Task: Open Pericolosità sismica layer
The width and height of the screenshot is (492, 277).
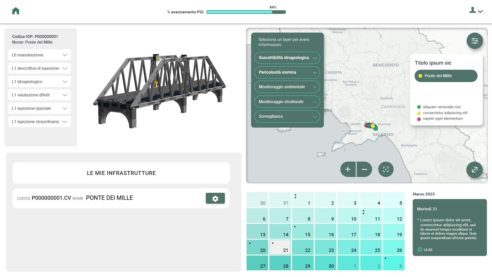Action: 287,72
